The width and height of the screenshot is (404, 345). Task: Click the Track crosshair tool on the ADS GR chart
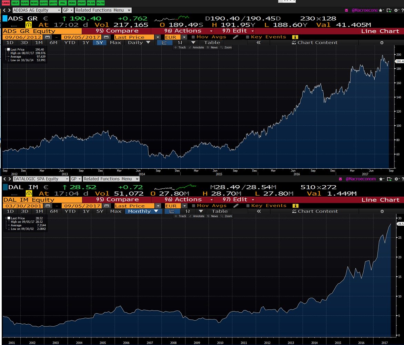(x=180, y=48)
